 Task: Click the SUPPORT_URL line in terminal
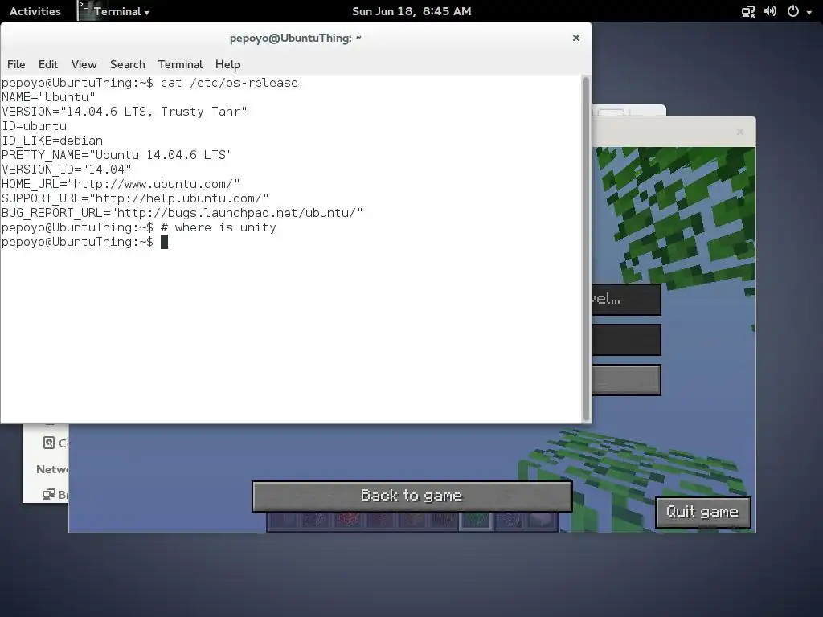[x=135, y=198]
